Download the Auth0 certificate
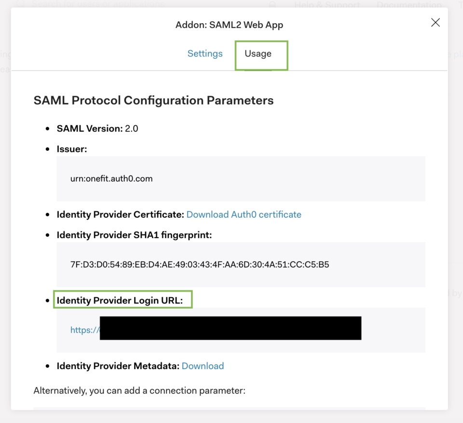The image size is (463, 423). [x=244, y=214]
